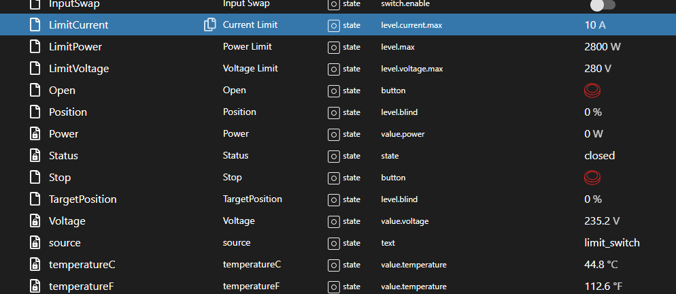Edit the 10 A Current Limit value
This screenshot has width=676, height=294.
[594, 25]
